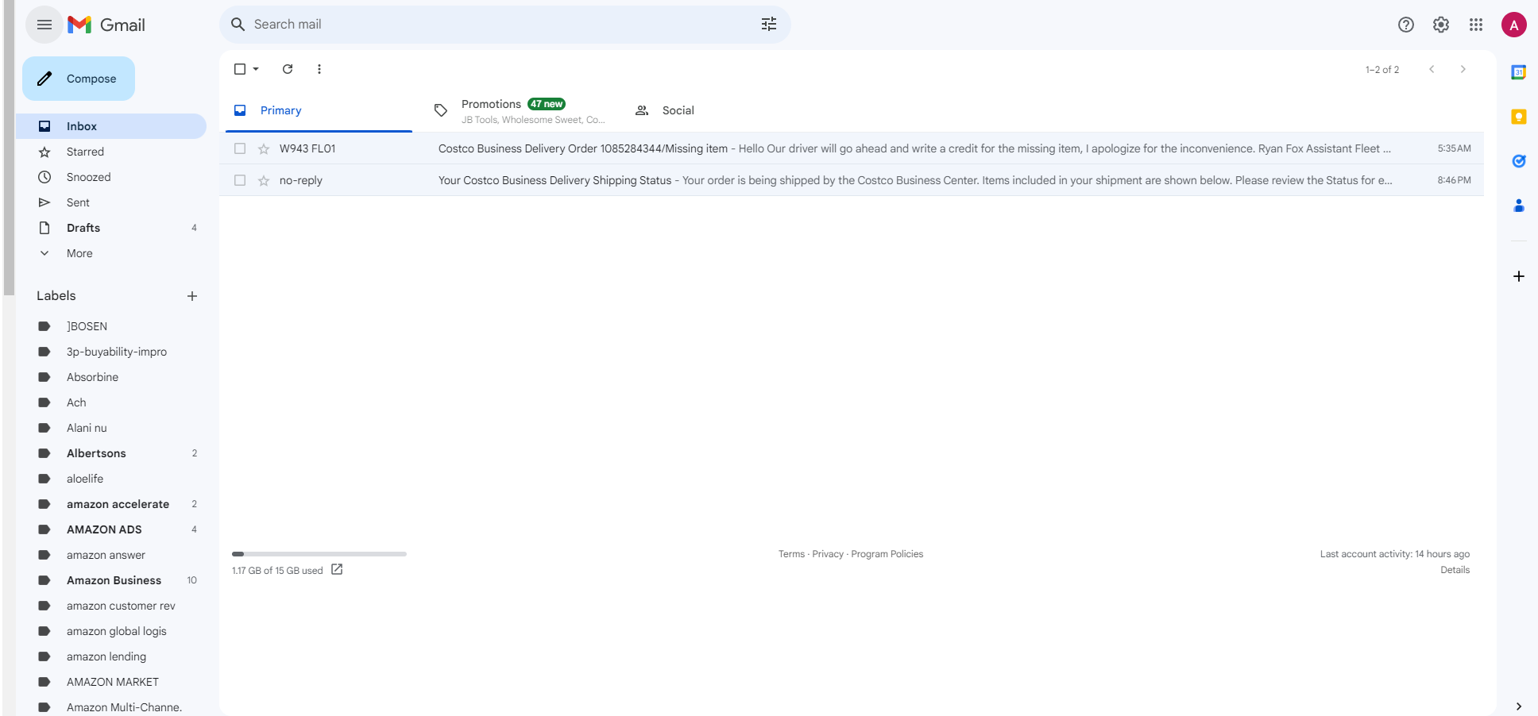Screen dimensions: 1538x716
Task: Open the Inbox folder
Action: pos(111,126)
